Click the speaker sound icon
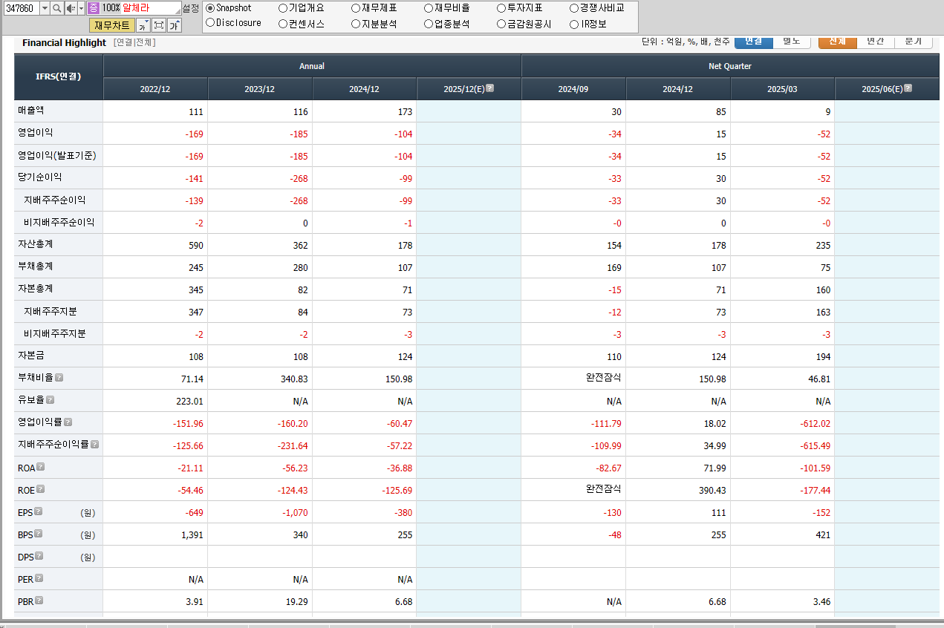 (x=71, y=8)
